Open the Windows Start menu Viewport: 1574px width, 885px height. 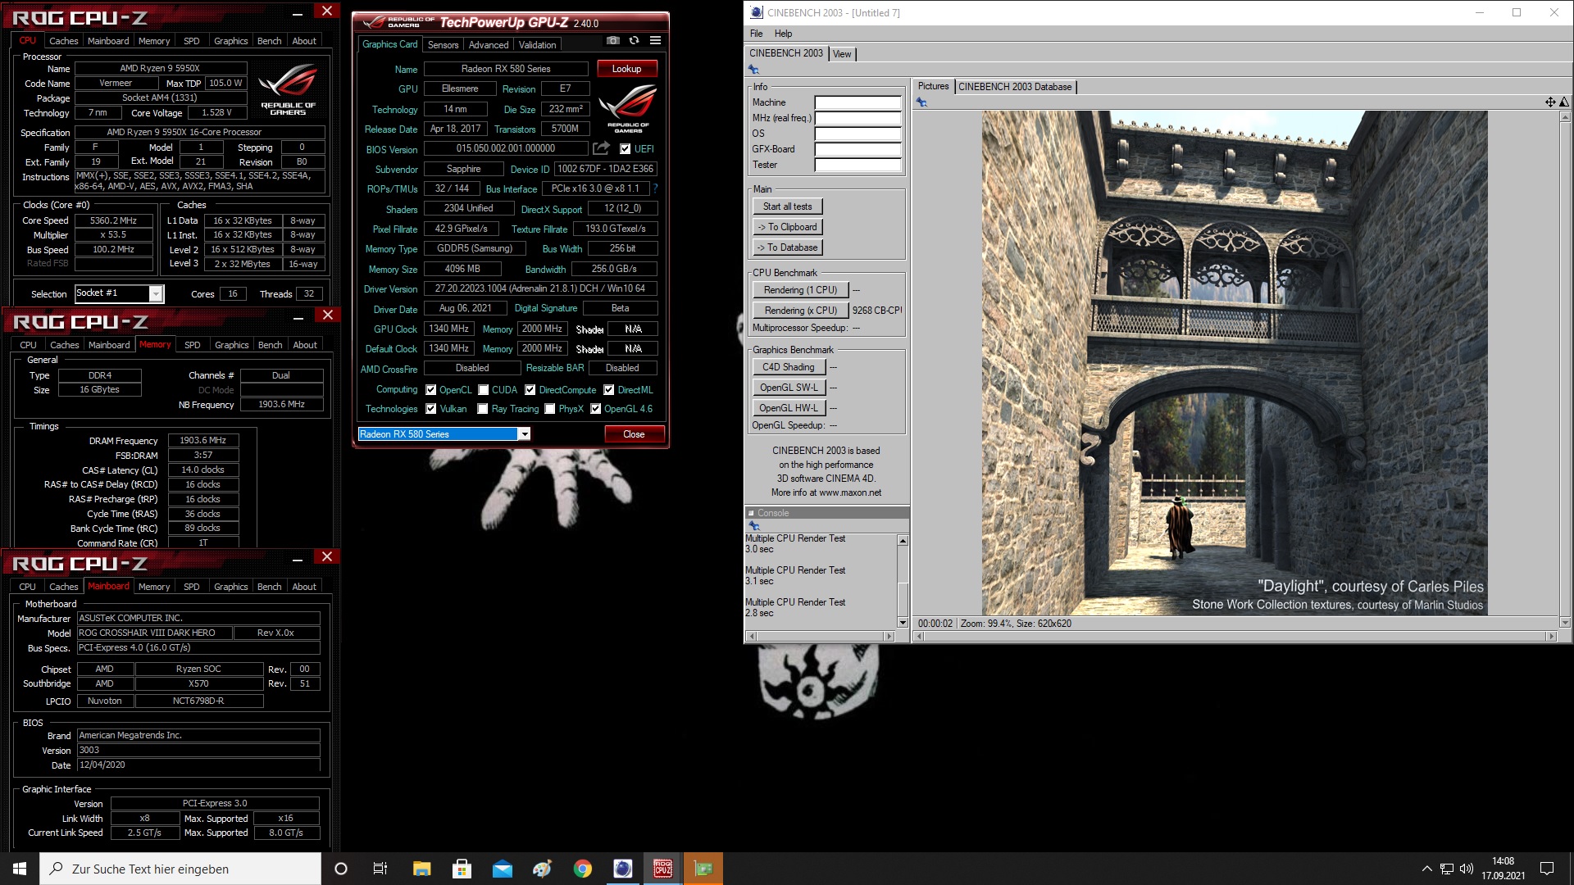click(20, 869)
